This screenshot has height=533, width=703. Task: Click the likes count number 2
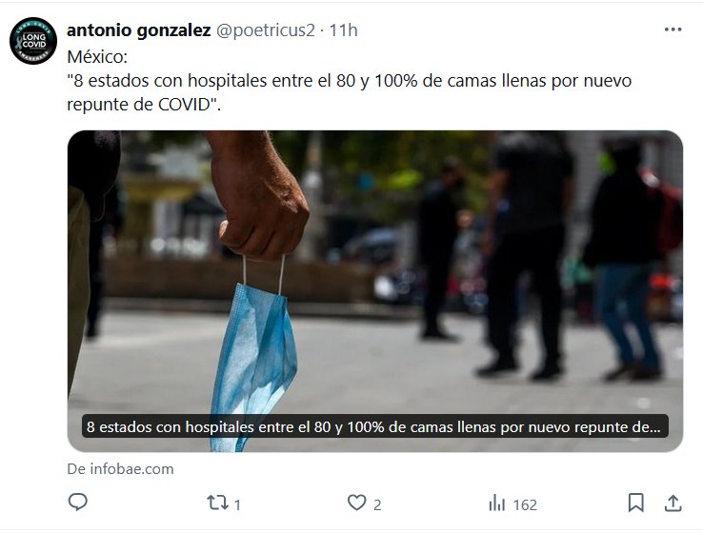click(x=377, y=504)
